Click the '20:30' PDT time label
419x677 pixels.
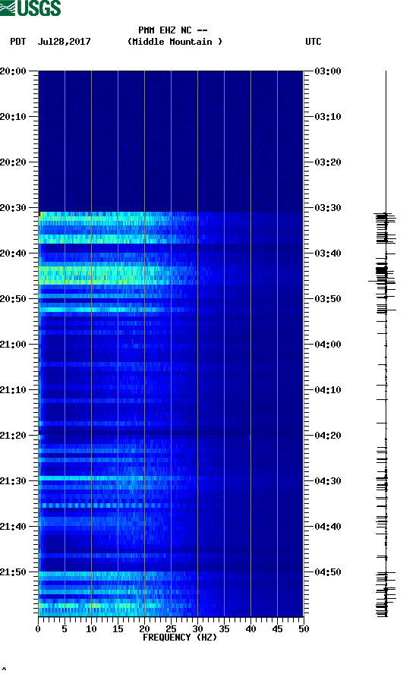[x=13, y=208]
